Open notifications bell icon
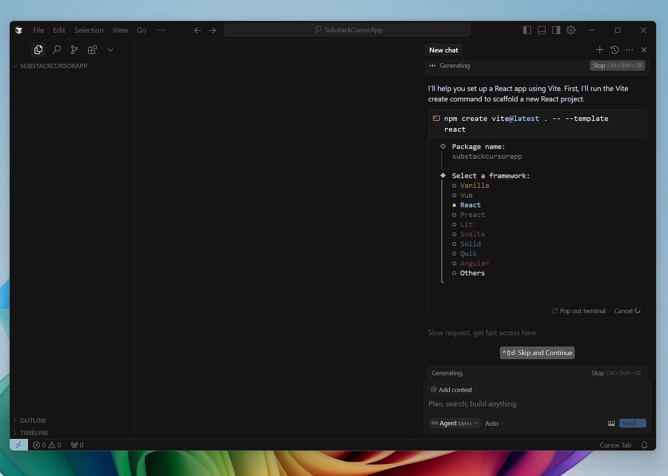This screenshot has height=476, width=668. [x=644, y=445]
